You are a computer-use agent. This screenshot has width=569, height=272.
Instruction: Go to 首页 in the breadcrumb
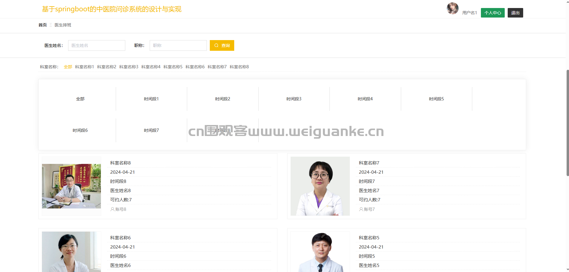[43, 25]
